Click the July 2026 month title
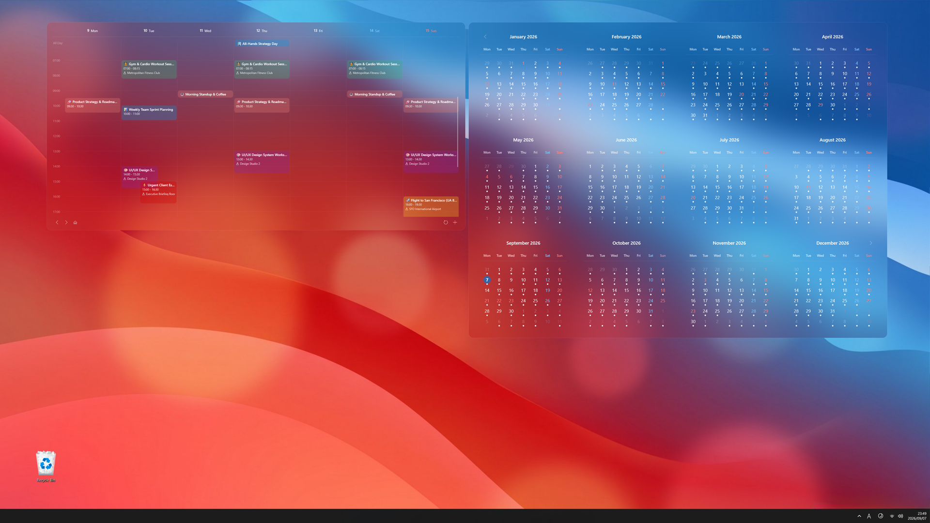Image resolution: width=930 pixels, height=523 pixels. [729, 140]
